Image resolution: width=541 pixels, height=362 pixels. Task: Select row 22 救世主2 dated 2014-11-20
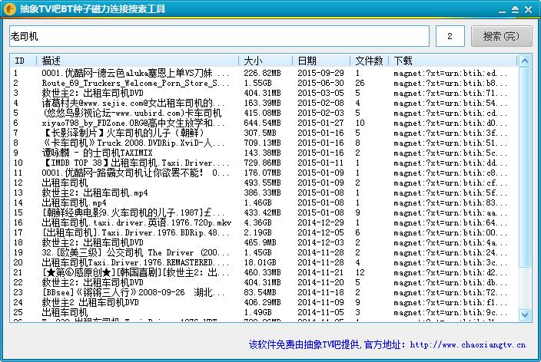point(264,283)
